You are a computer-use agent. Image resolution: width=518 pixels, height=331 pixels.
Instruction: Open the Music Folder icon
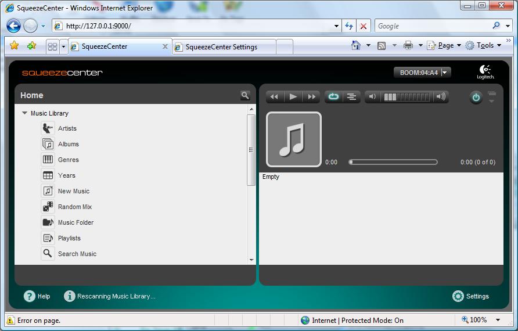[48, 222]
